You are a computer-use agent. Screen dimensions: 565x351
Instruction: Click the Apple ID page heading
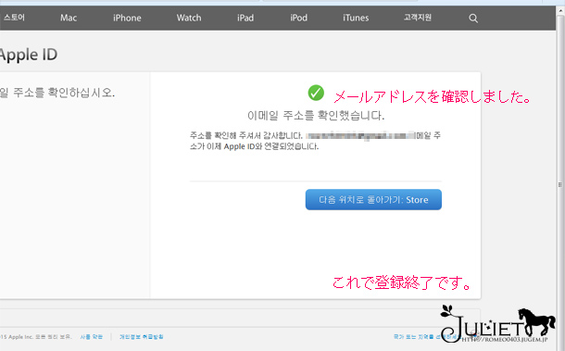[28, 55]
